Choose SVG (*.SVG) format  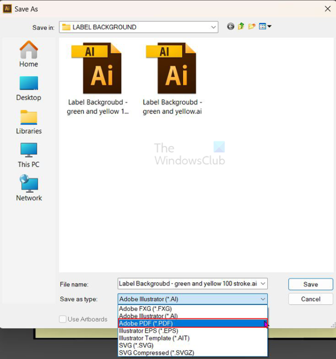pyautogui.click(x=193, y=346)
